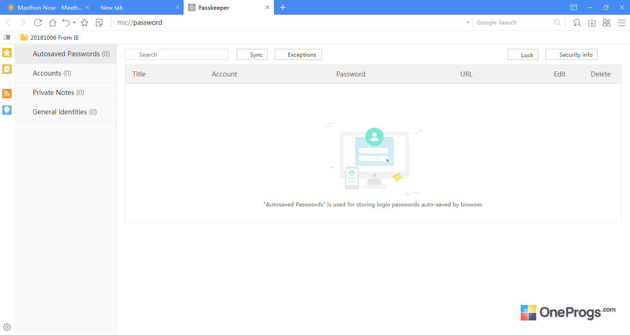Open the extensions grid icon
Viewport: 630px width, 335px height.
tap(606, 23)
